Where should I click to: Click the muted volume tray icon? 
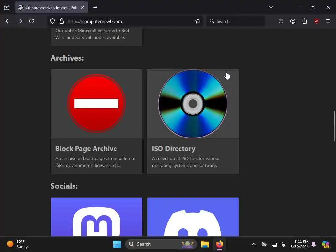[283, 244]
